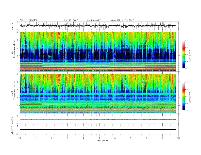Click the ch.3 voltage trace line
This screenshot has width=201, height=155.
point(98,120)
